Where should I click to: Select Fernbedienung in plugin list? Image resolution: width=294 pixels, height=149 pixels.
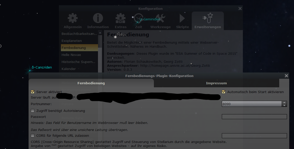(x=79, y=48)
